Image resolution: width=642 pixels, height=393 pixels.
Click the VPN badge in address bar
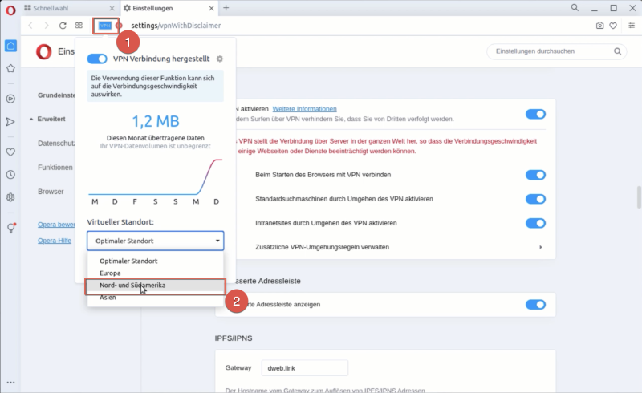105,26
